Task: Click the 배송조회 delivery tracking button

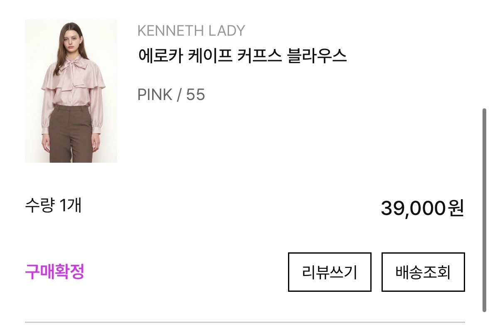Action: (423, 272)
